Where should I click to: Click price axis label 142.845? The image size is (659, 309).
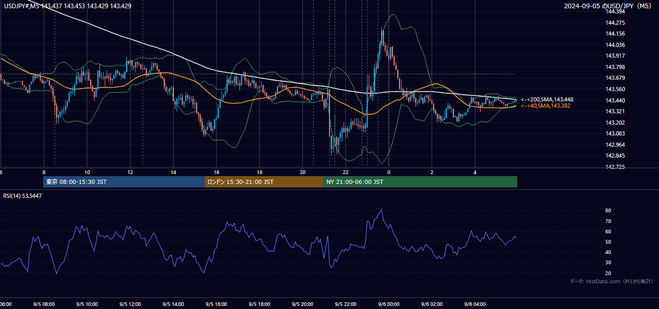point(616,156)
